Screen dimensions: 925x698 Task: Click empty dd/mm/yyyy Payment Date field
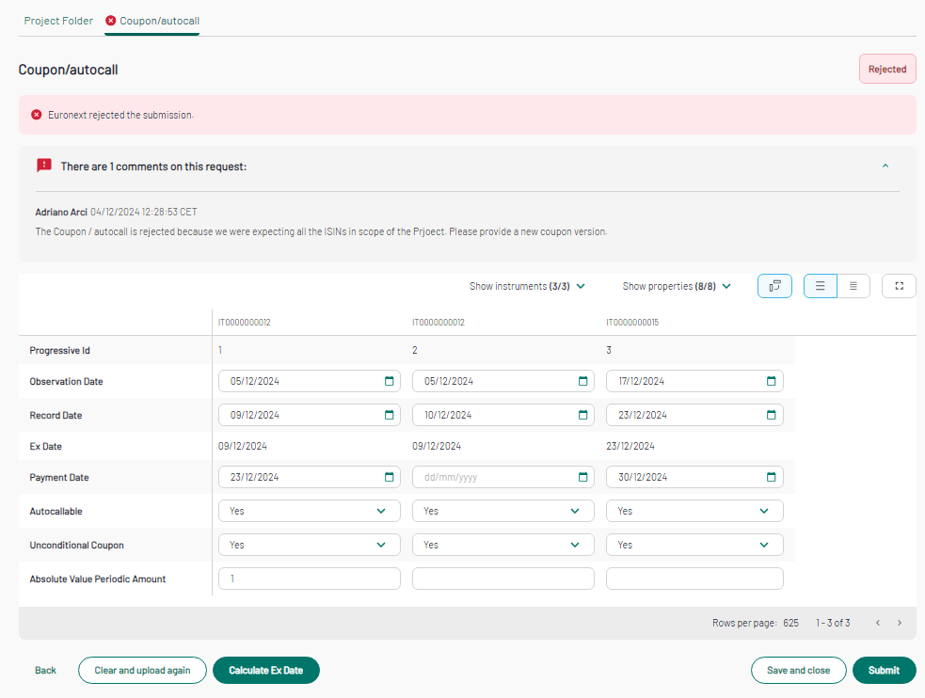[x=503, y=477]
